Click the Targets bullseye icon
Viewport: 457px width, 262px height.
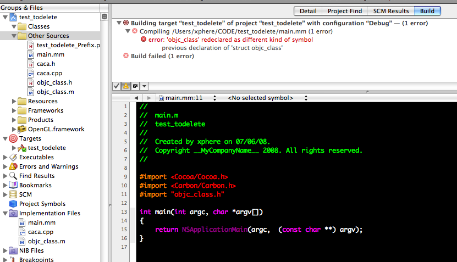coord(13,138)
